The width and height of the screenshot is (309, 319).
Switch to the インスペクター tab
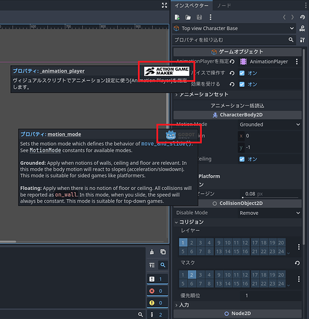[x=192, y=6]
